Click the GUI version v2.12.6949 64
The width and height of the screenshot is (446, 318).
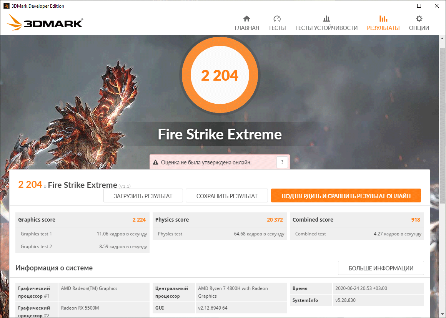[x=213, y=308]
